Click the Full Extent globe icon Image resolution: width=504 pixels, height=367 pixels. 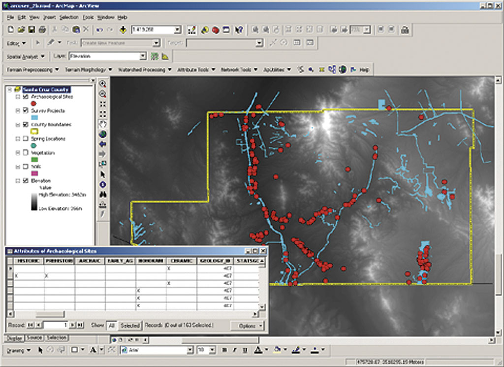tap(103, 133)
